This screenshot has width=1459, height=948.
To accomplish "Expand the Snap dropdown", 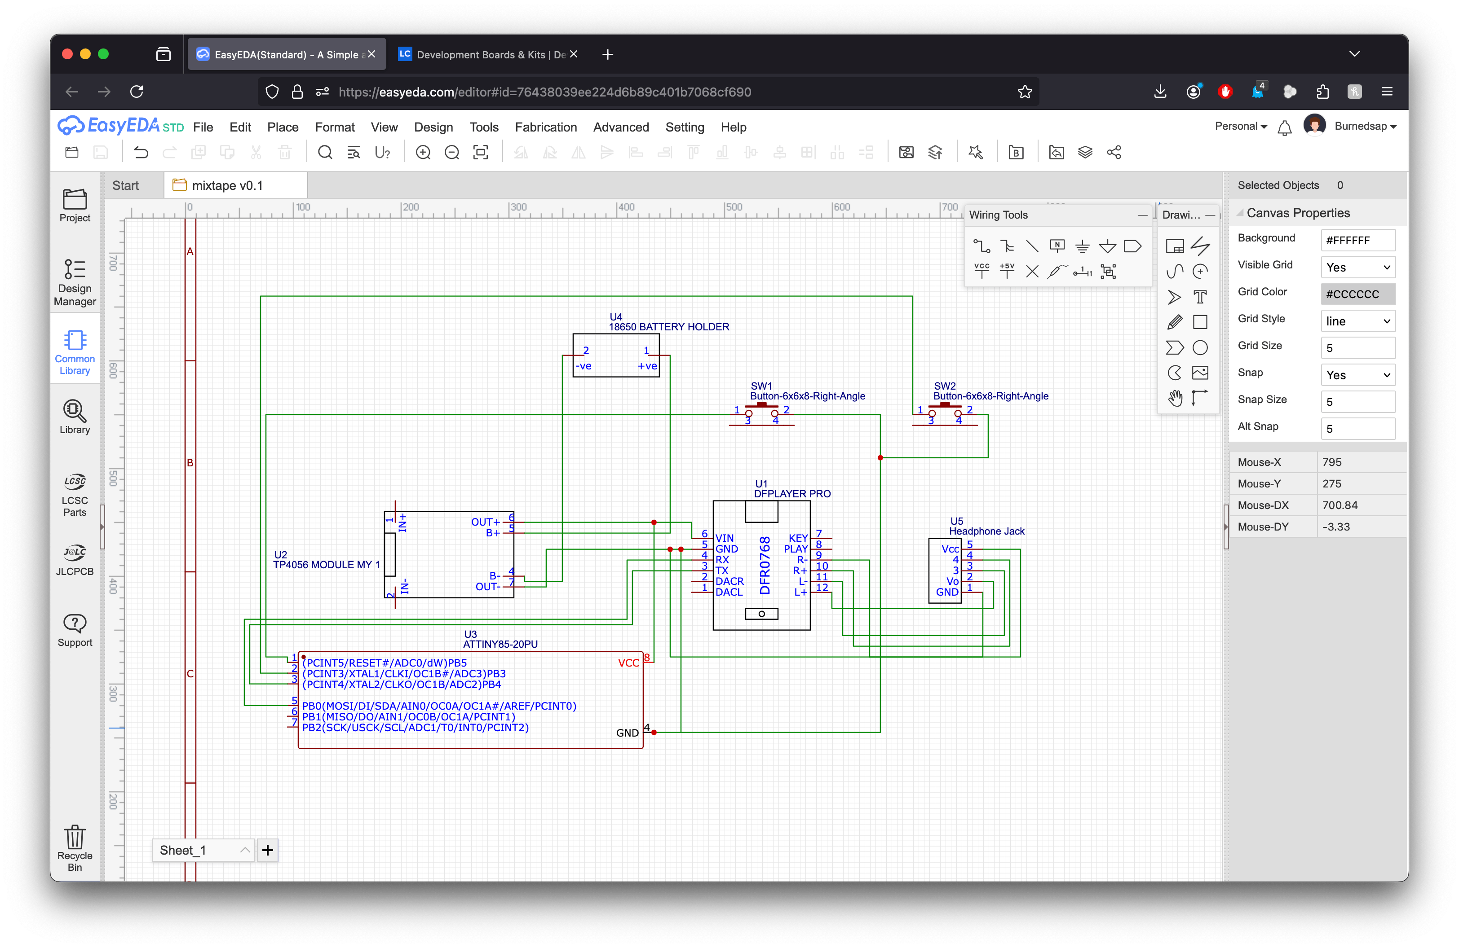I will click(x=1357, y=375).
